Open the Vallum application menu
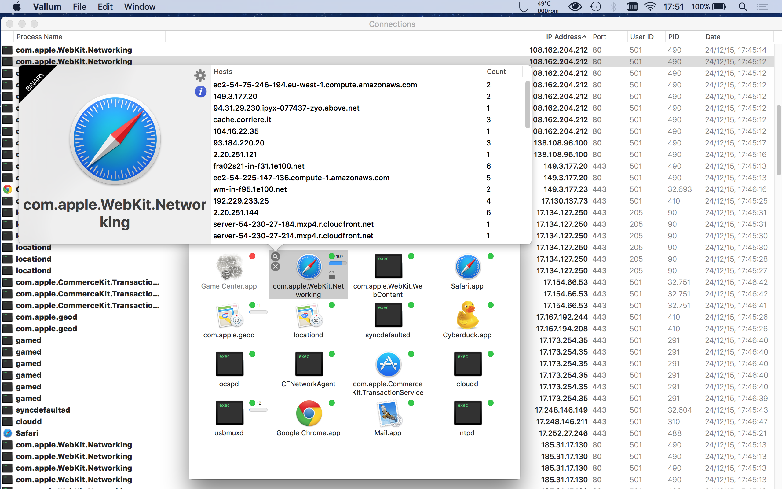Image resolution: width=782 pixels, height=489 pixels. point(47,7)
